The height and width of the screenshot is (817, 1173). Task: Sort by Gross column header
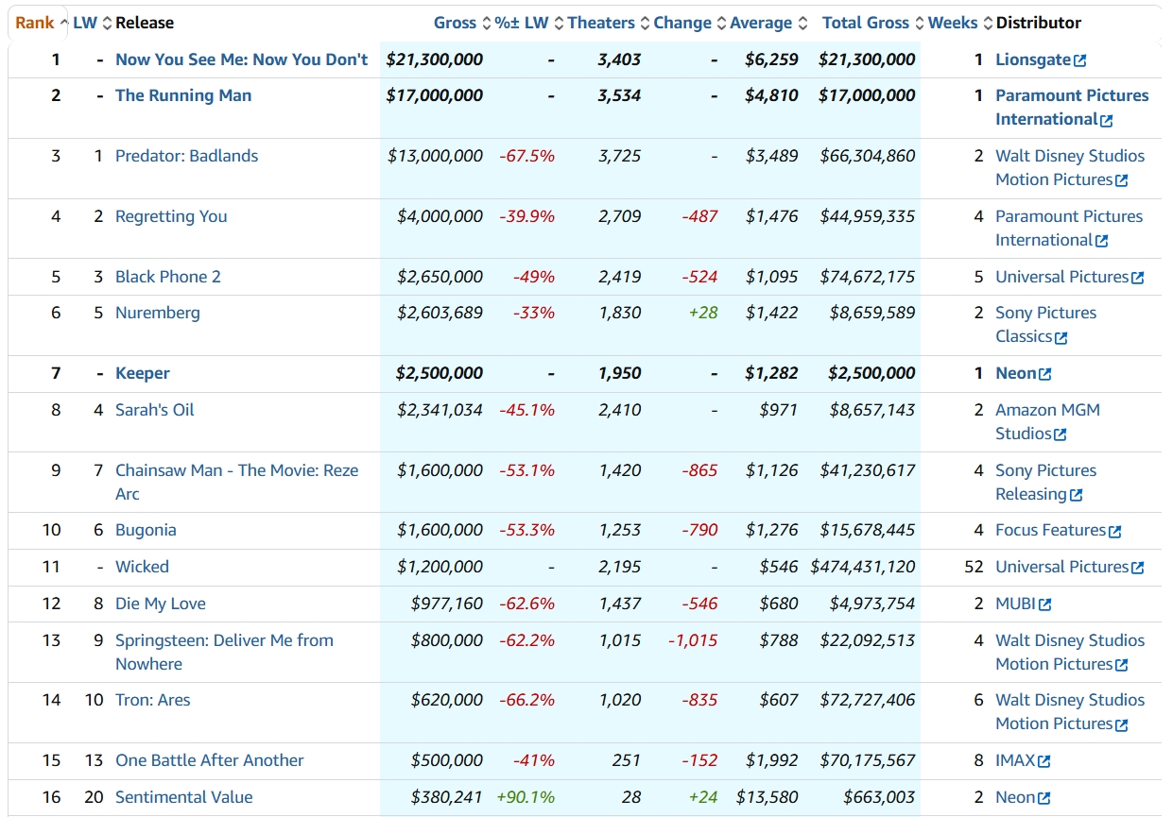pyautogui.click(x=455, y=23)
